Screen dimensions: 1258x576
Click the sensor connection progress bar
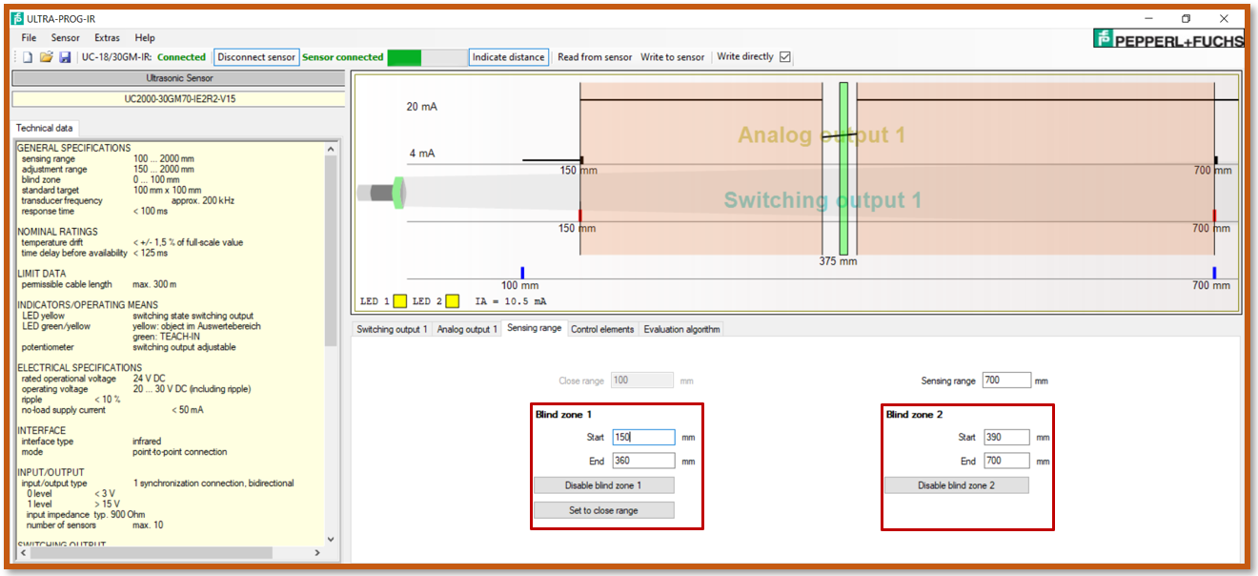tap(426, 57)
